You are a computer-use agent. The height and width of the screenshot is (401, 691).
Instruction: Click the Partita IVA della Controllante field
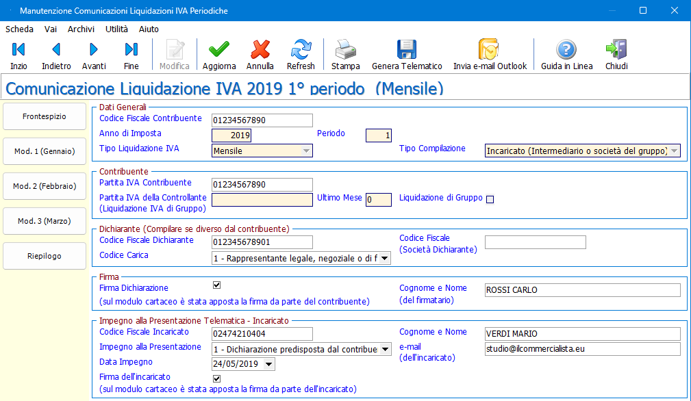pyautogui.click(x=262, y=199)
